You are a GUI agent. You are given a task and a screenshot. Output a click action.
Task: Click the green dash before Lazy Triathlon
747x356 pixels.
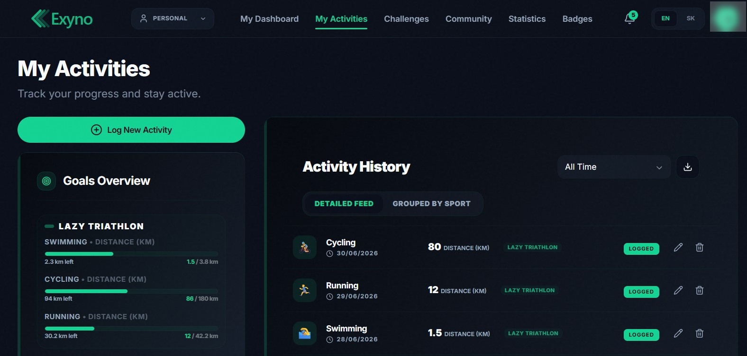click(x=49, y=226)
